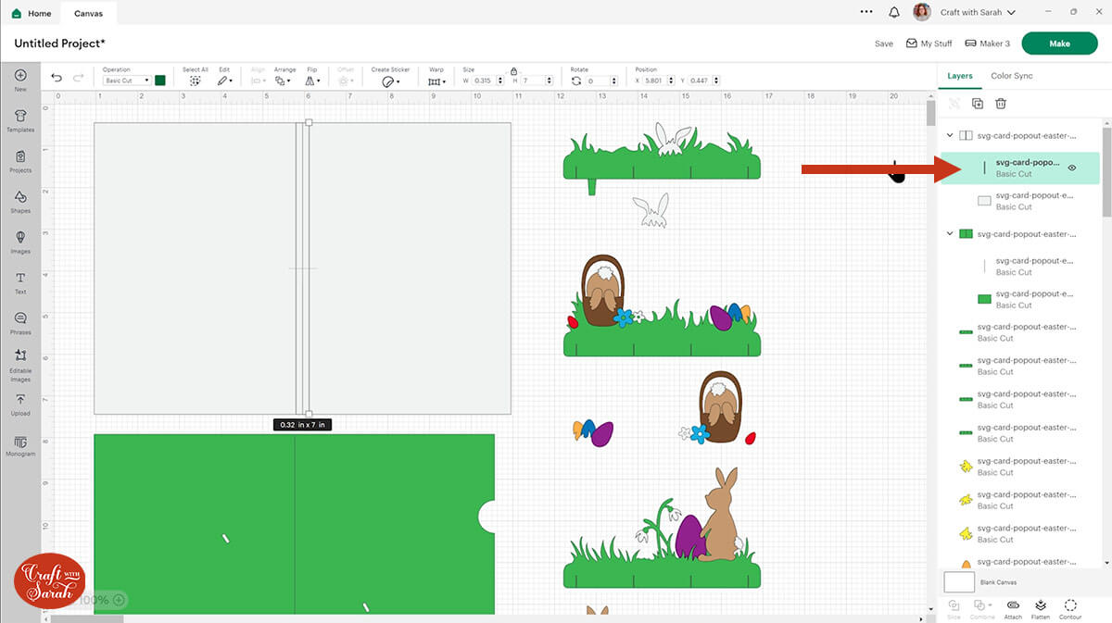Collapse the first svg-card-popout group

(950, 135)
